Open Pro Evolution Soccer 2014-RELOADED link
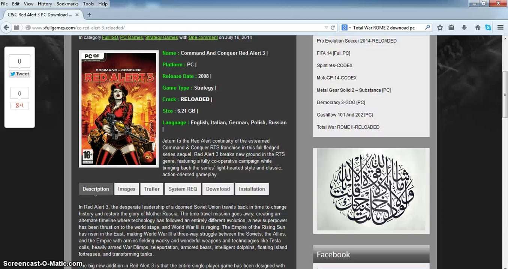This screenshot has width=508, height=269. pos(357,41)
